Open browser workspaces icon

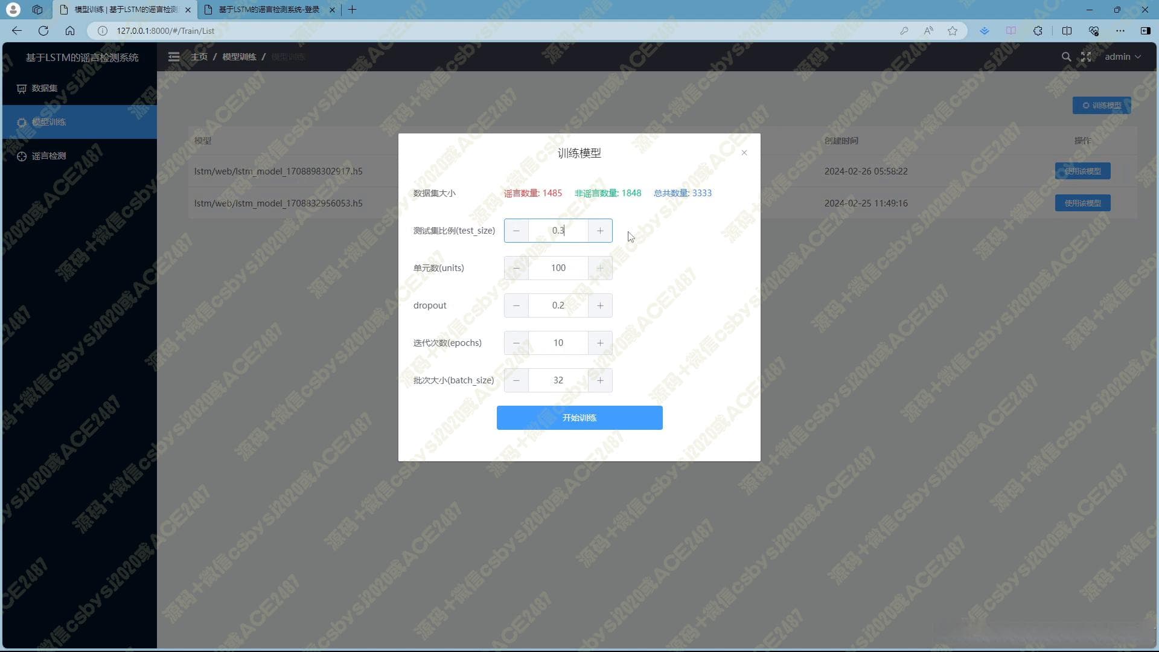(37, 10)
